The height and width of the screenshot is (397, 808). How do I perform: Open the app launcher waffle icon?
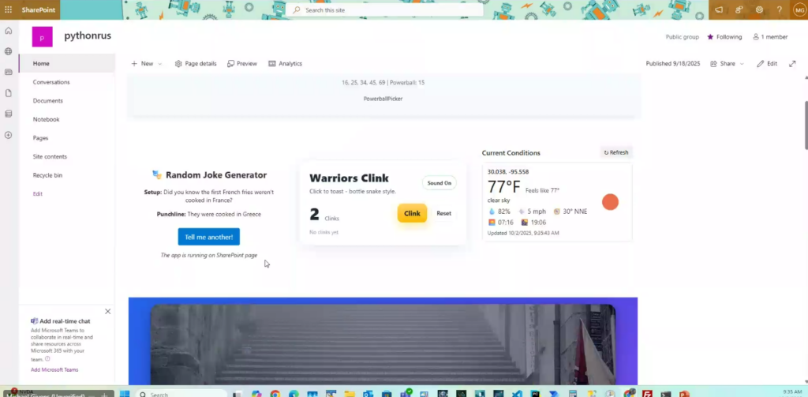click(x=8, y=9)
